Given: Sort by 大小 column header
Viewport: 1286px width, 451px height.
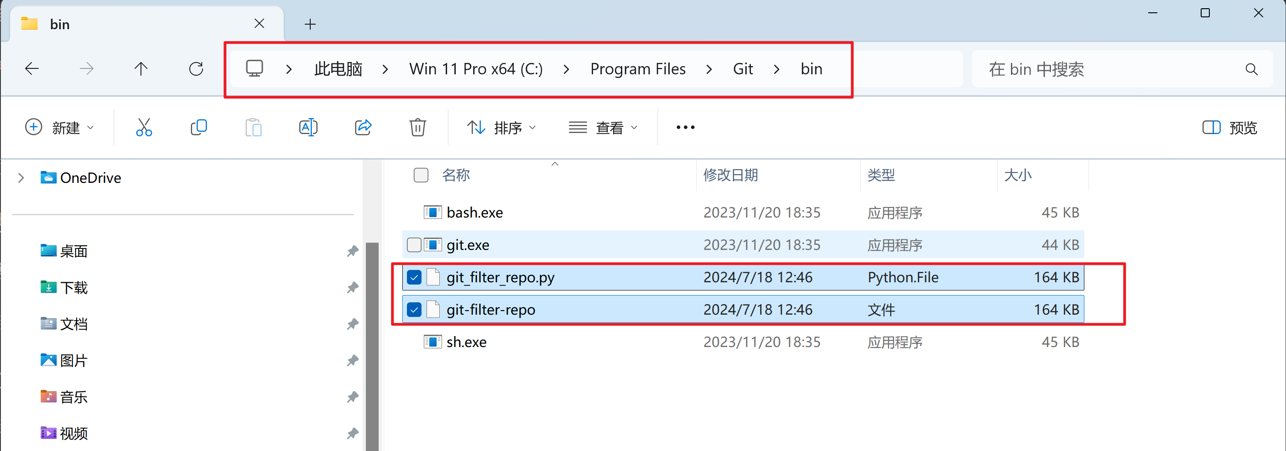Looking at the screenshot, I should (1017, 175).
